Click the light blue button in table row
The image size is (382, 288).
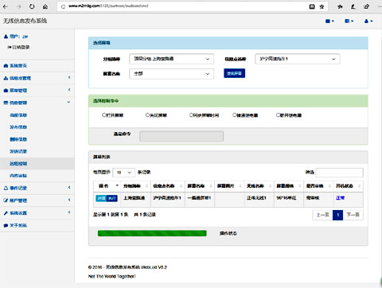point(101,198)
